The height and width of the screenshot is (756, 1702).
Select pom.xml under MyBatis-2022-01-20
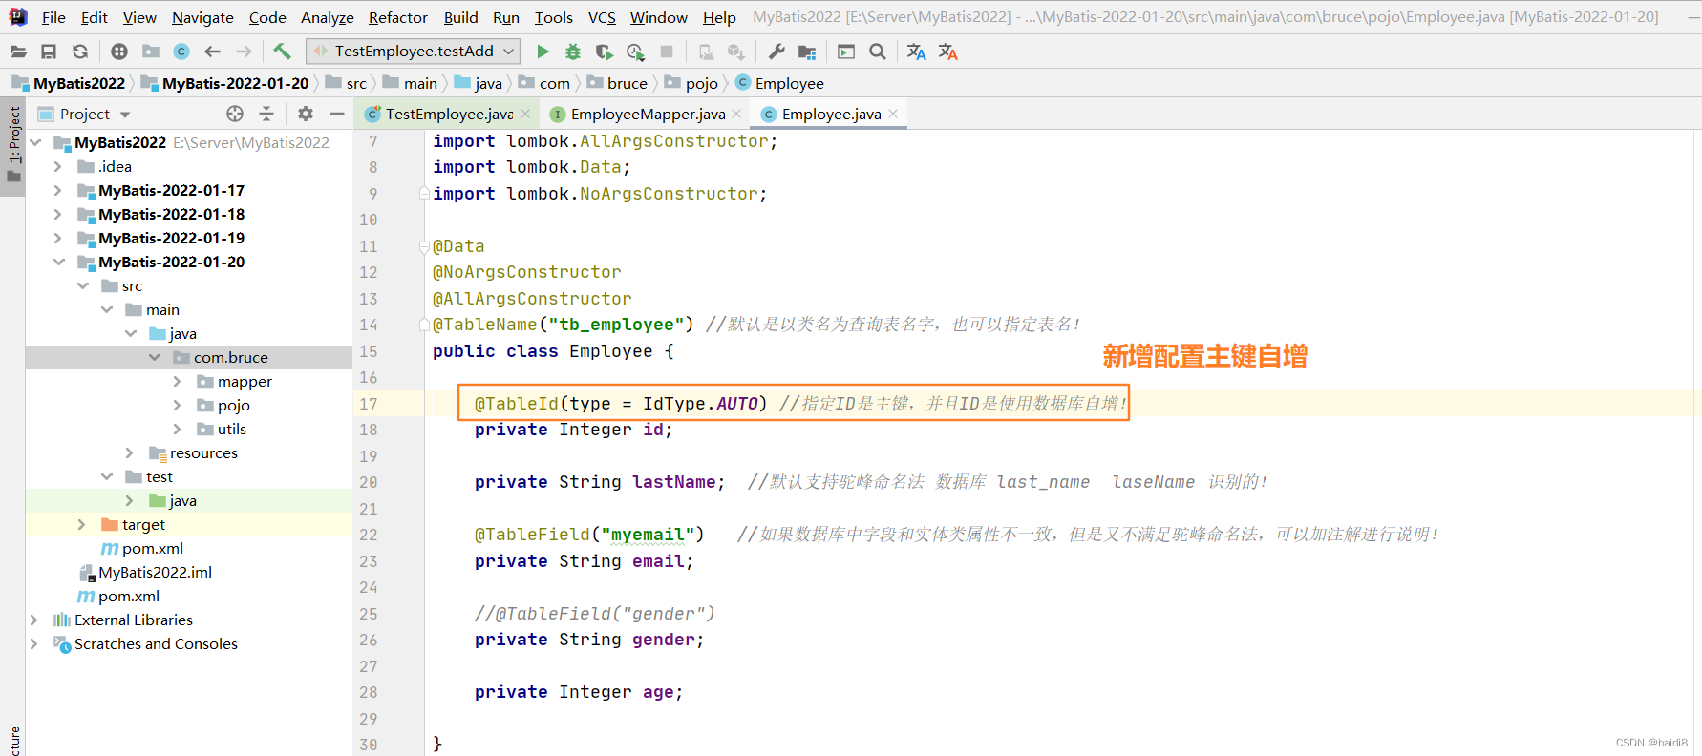[153, 548]
